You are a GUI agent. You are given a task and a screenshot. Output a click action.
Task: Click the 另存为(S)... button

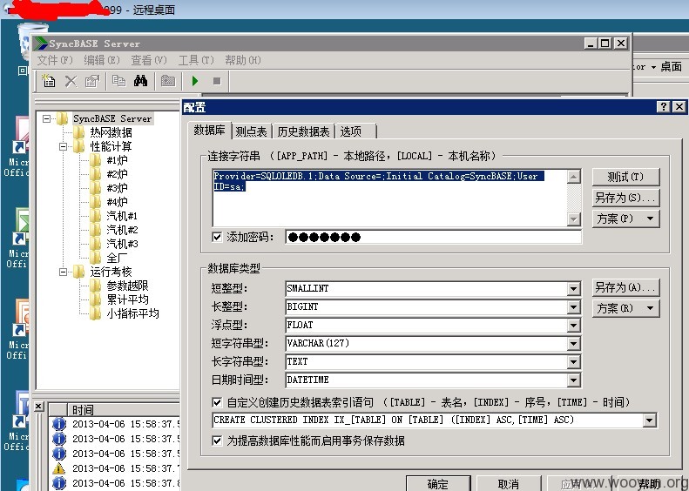point(625,198)
